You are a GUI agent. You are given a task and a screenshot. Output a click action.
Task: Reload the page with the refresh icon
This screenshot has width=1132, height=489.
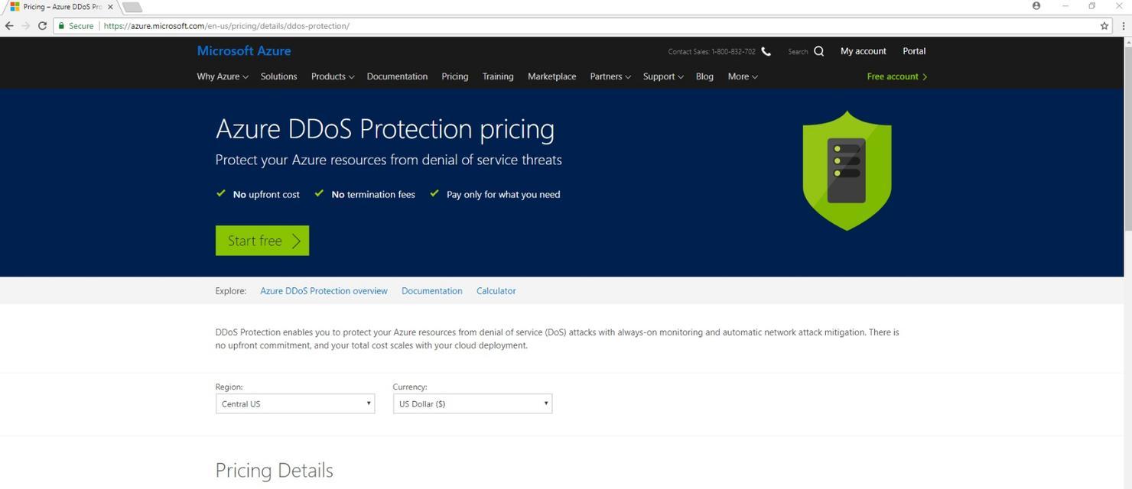[42, 26]
